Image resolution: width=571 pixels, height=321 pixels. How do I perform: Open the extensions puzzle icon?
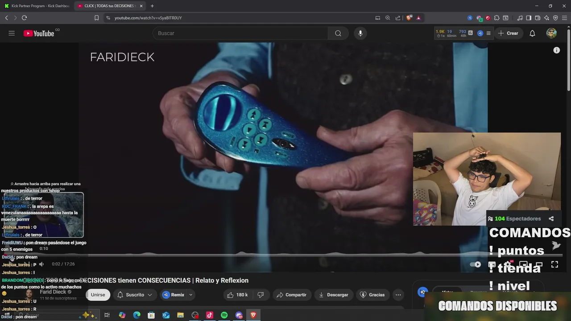click(x=497, y=18)
